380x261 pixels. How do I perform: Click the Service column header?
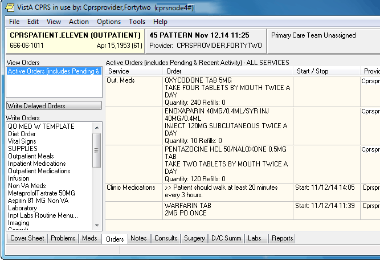pyautogui.click(x=134, y=71)
